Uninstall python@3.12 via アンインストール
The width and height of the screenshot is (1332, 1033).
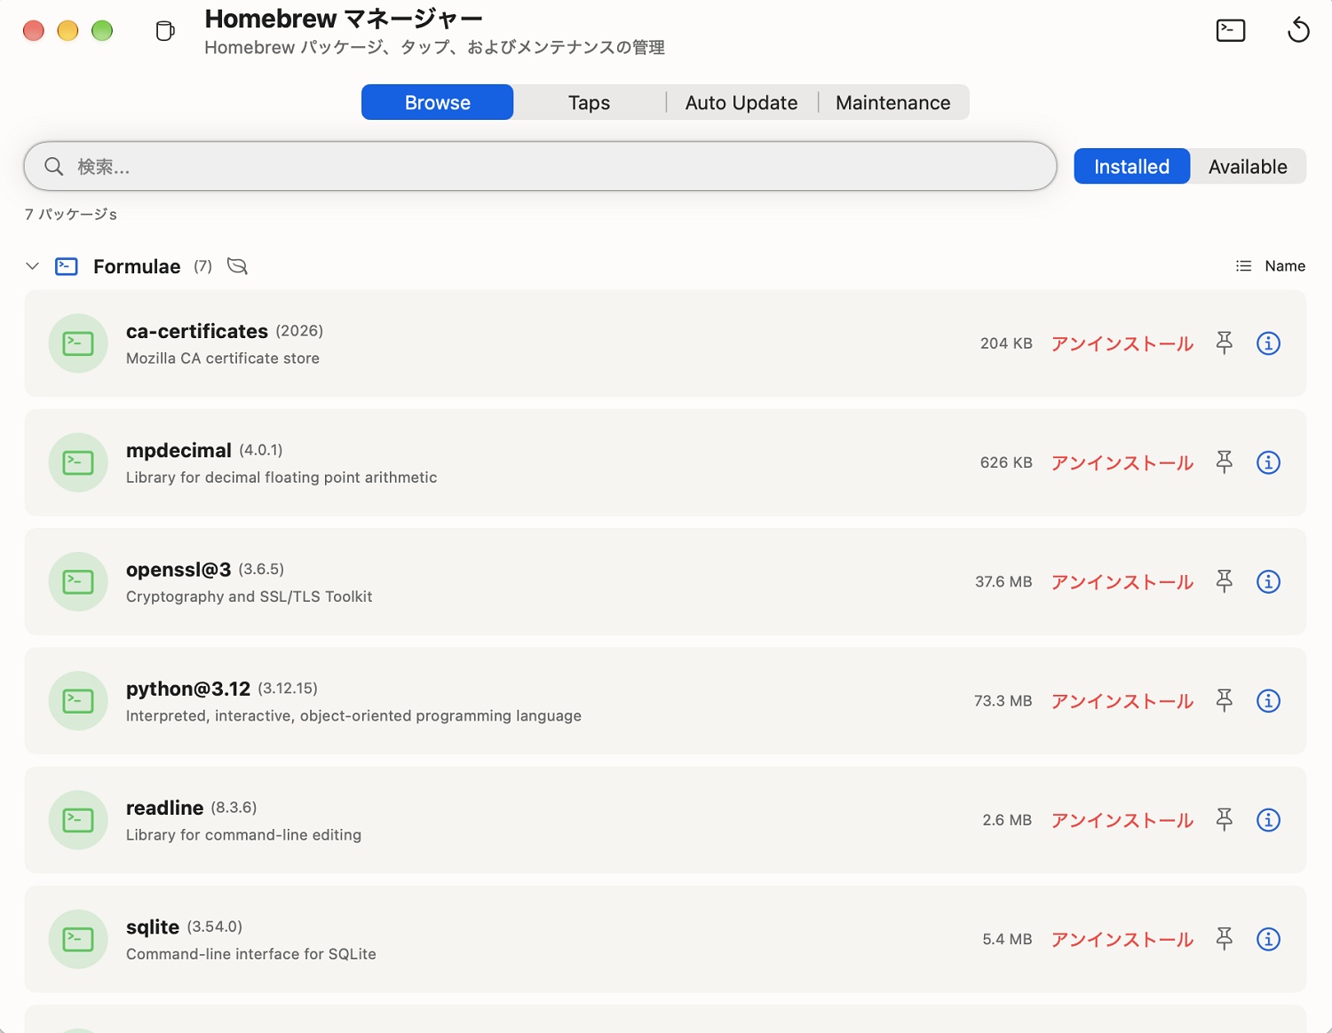click(1122, 701)
